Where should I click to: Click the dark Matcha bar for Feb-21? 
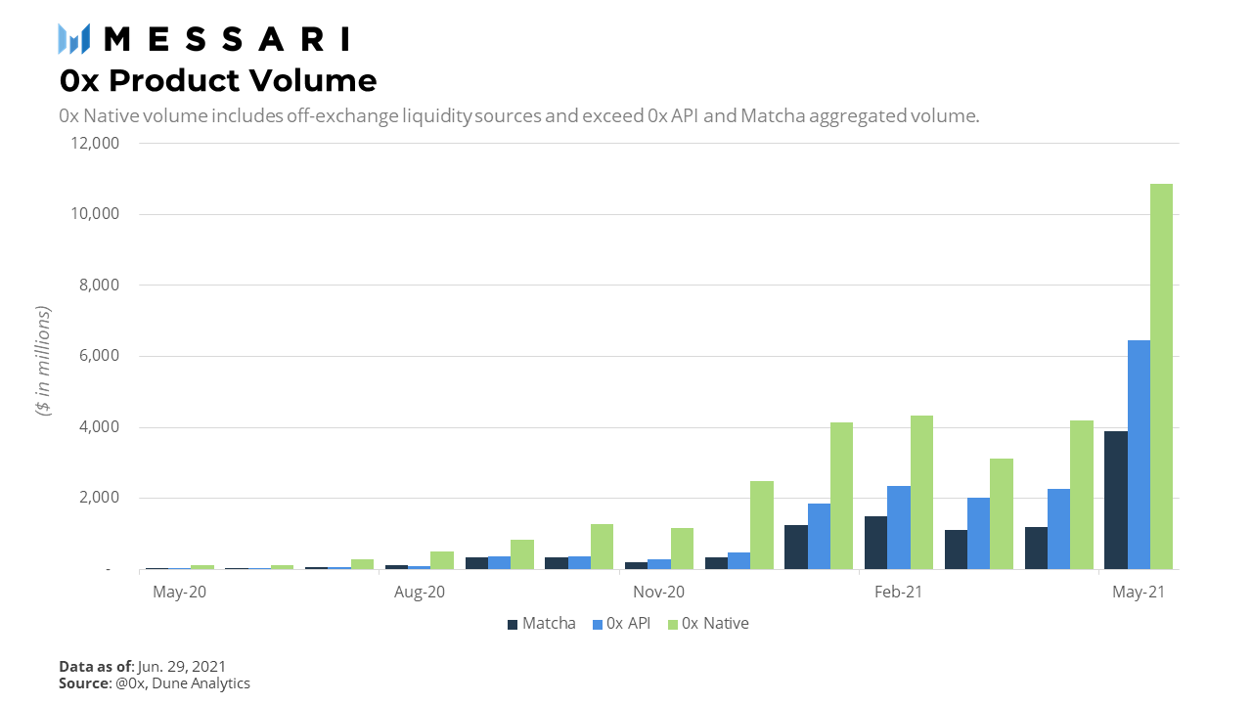tap(876, 543)
